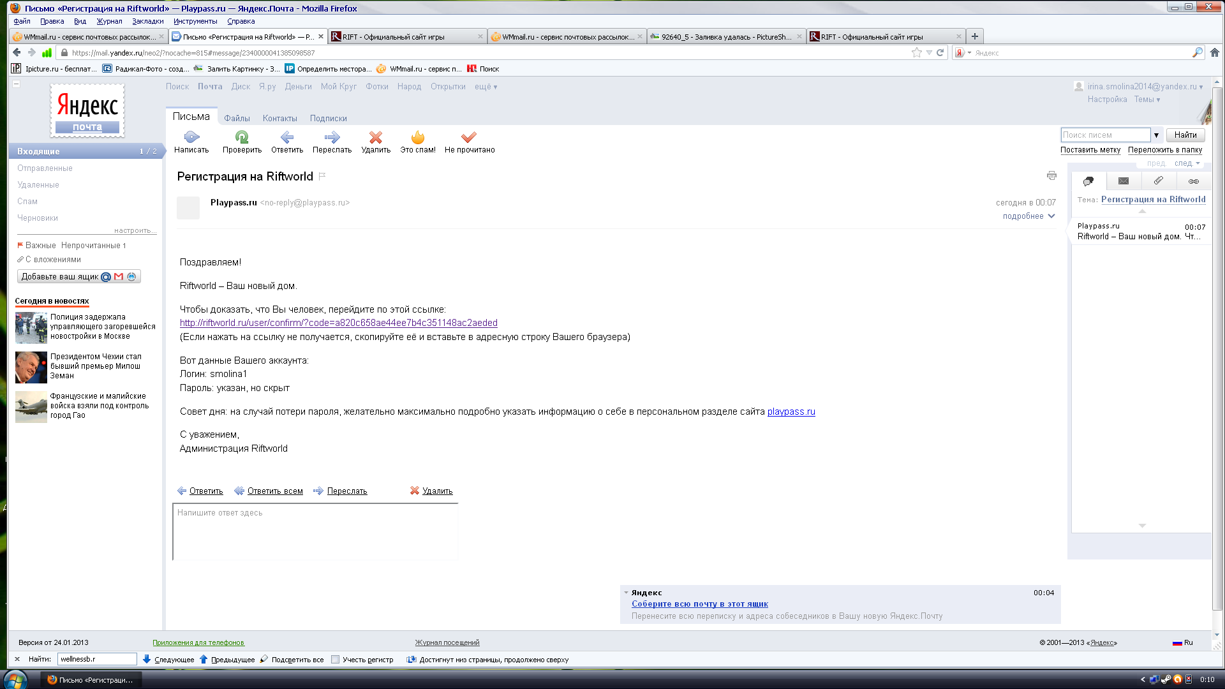
Task: Close the find bar with the X icon
Action: click(17, 659)
